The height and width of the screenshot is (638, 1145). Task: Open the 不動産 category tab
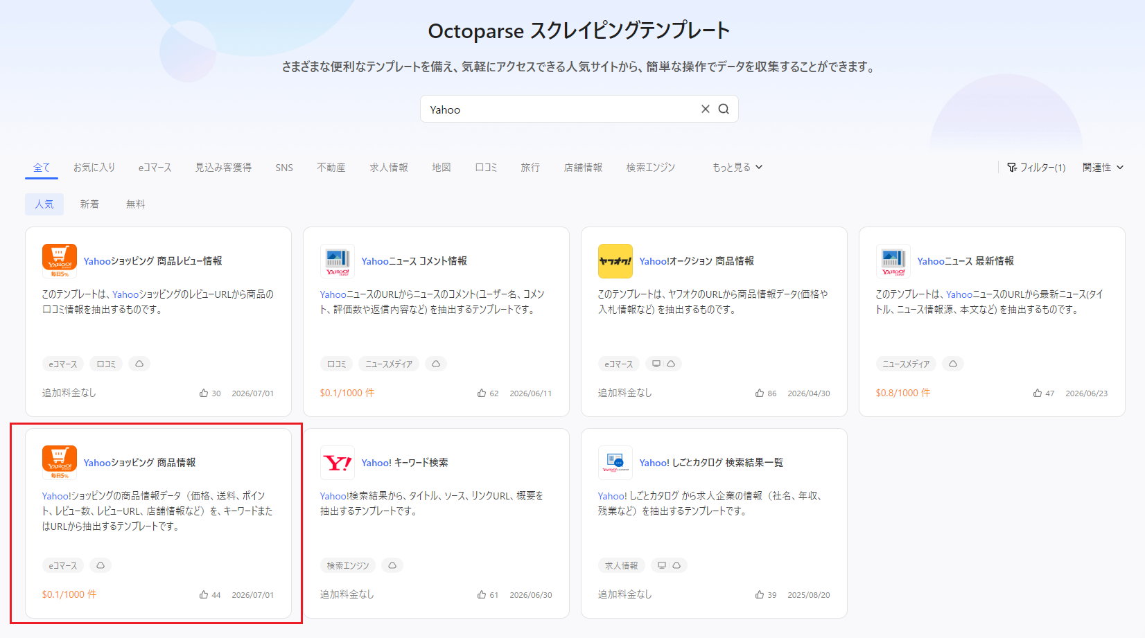click(x=331, y=168)
